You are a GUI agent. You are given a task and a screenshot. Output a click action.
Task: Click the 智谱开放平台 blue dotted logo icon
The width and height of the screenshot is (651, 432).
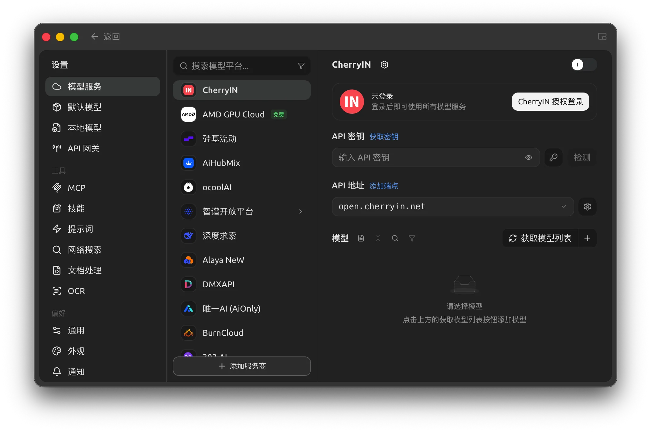188,211
